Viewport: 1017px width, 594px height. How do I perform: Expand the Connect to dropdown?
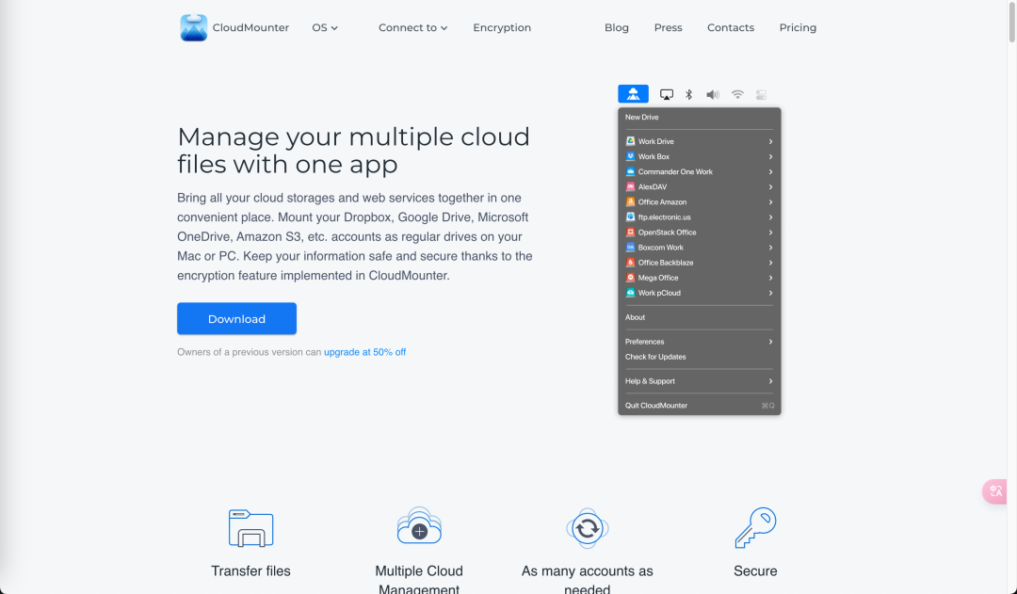(412, 27)
